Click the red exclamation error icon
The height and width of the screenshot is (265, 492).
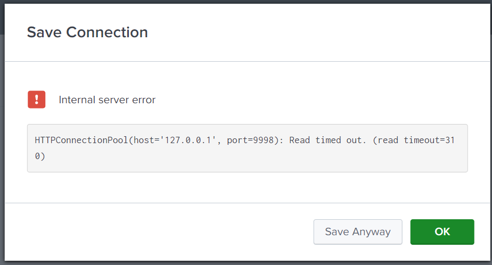(36, 100)
